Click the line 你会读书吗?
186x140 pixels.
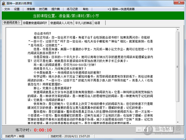(x=42, y=33)
